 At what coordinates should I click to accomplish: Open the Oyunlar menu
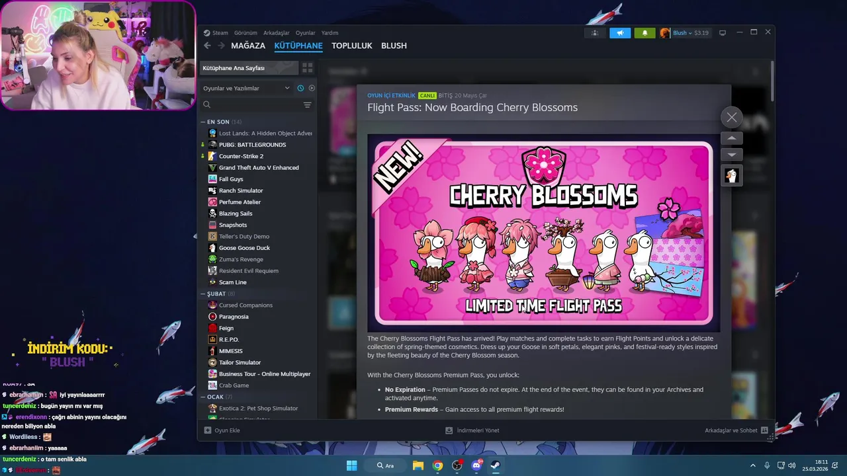click(x=305, y=33)
